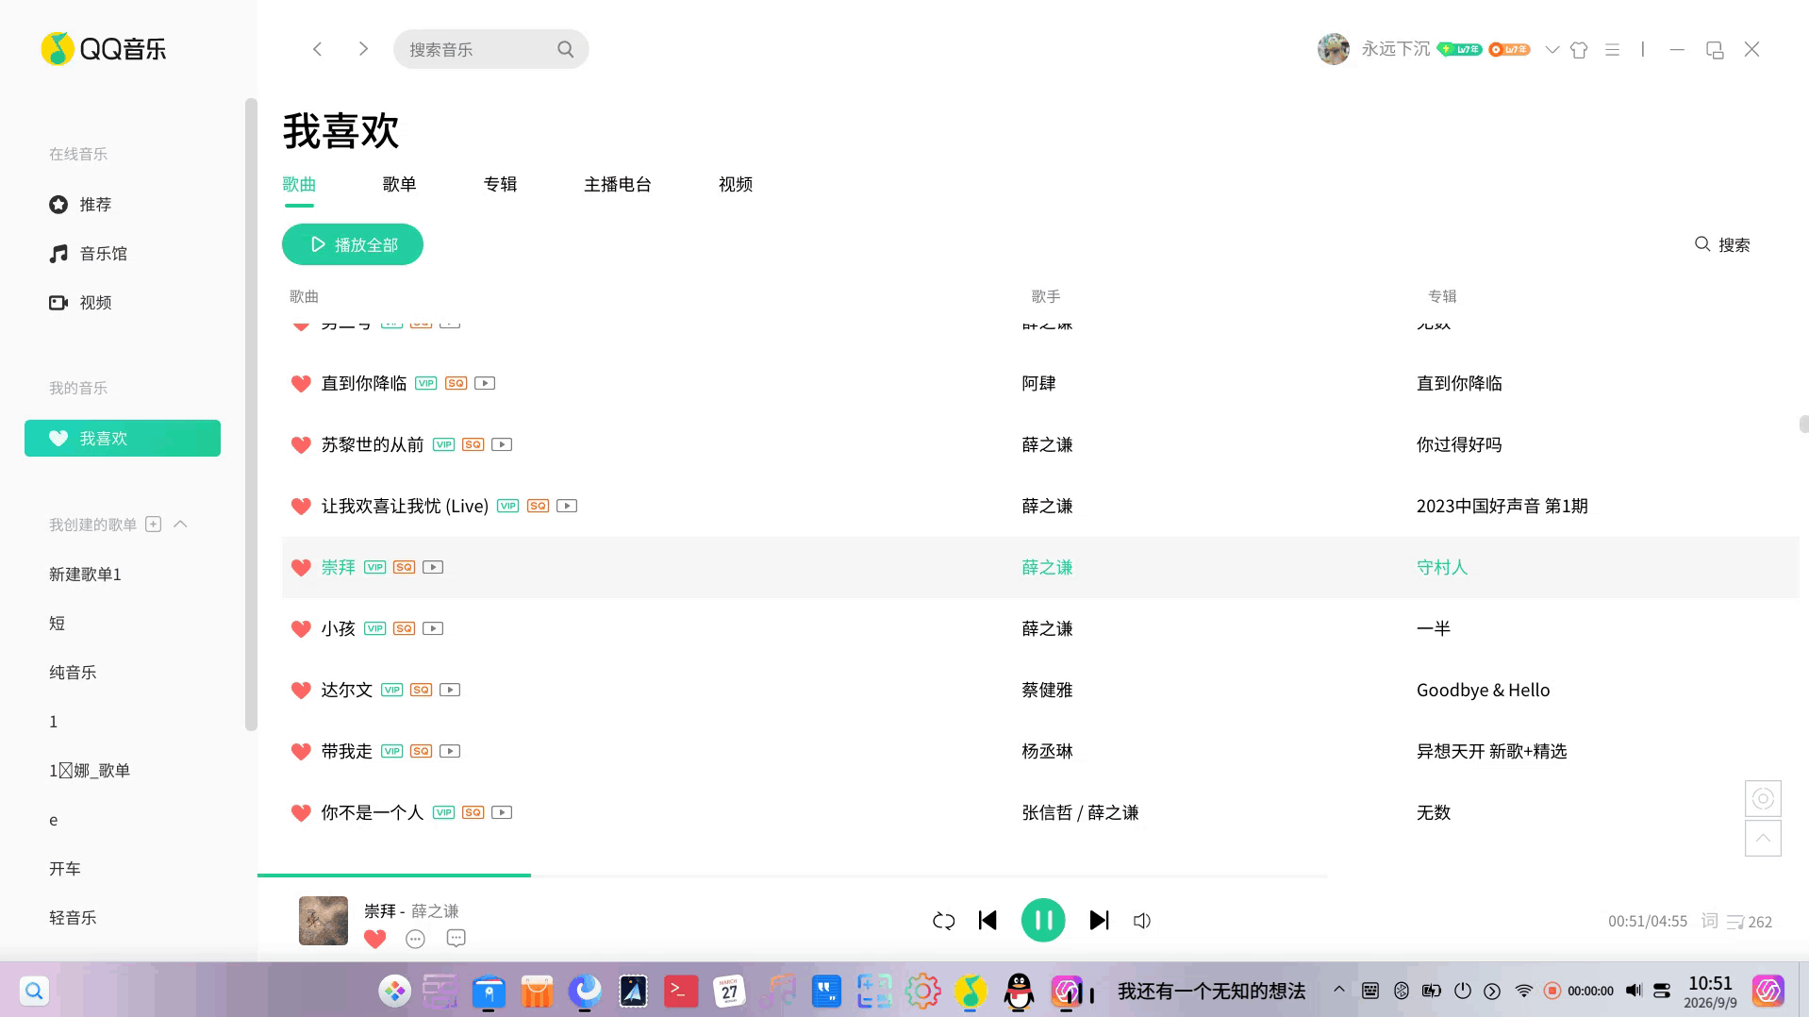Unlike the song 直到你降临

click(301, 383)
